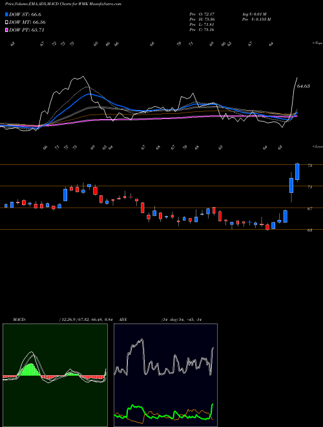Click the blue DOW ST legend swatch
Screen dimensions: 323x427
(x=6, y=14)
